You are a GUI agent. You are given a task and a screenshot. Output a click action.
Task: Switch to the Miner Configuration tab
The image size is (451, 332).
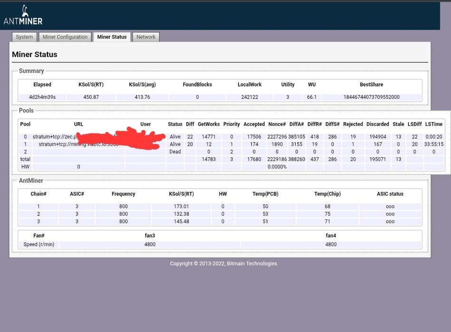pyautogui.click(x=65, y=37)
